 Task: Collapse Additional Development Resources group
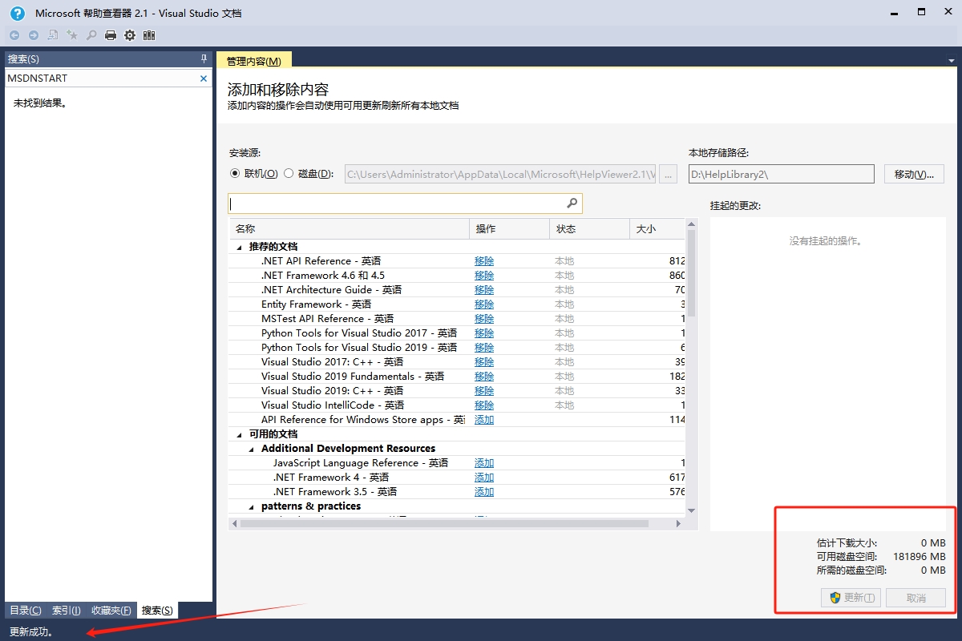[x=251, y=449]
